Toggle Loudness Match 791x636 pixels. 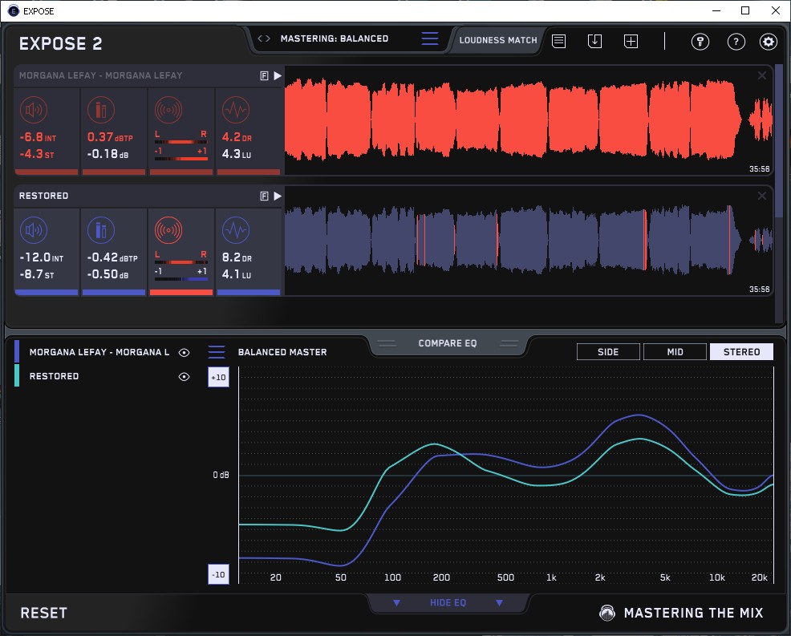498,40
